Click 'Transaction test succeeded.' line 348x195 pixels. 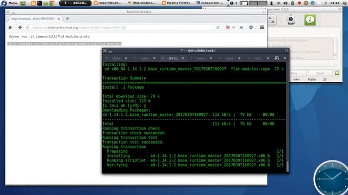click(133, 142)
